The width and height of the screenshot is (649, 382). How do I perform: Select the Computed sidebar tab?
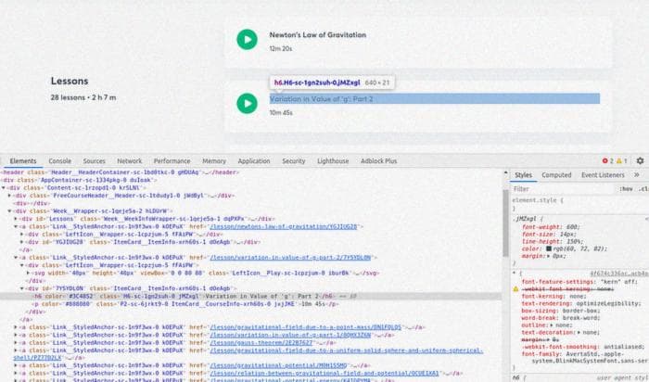tap(556, 175)
